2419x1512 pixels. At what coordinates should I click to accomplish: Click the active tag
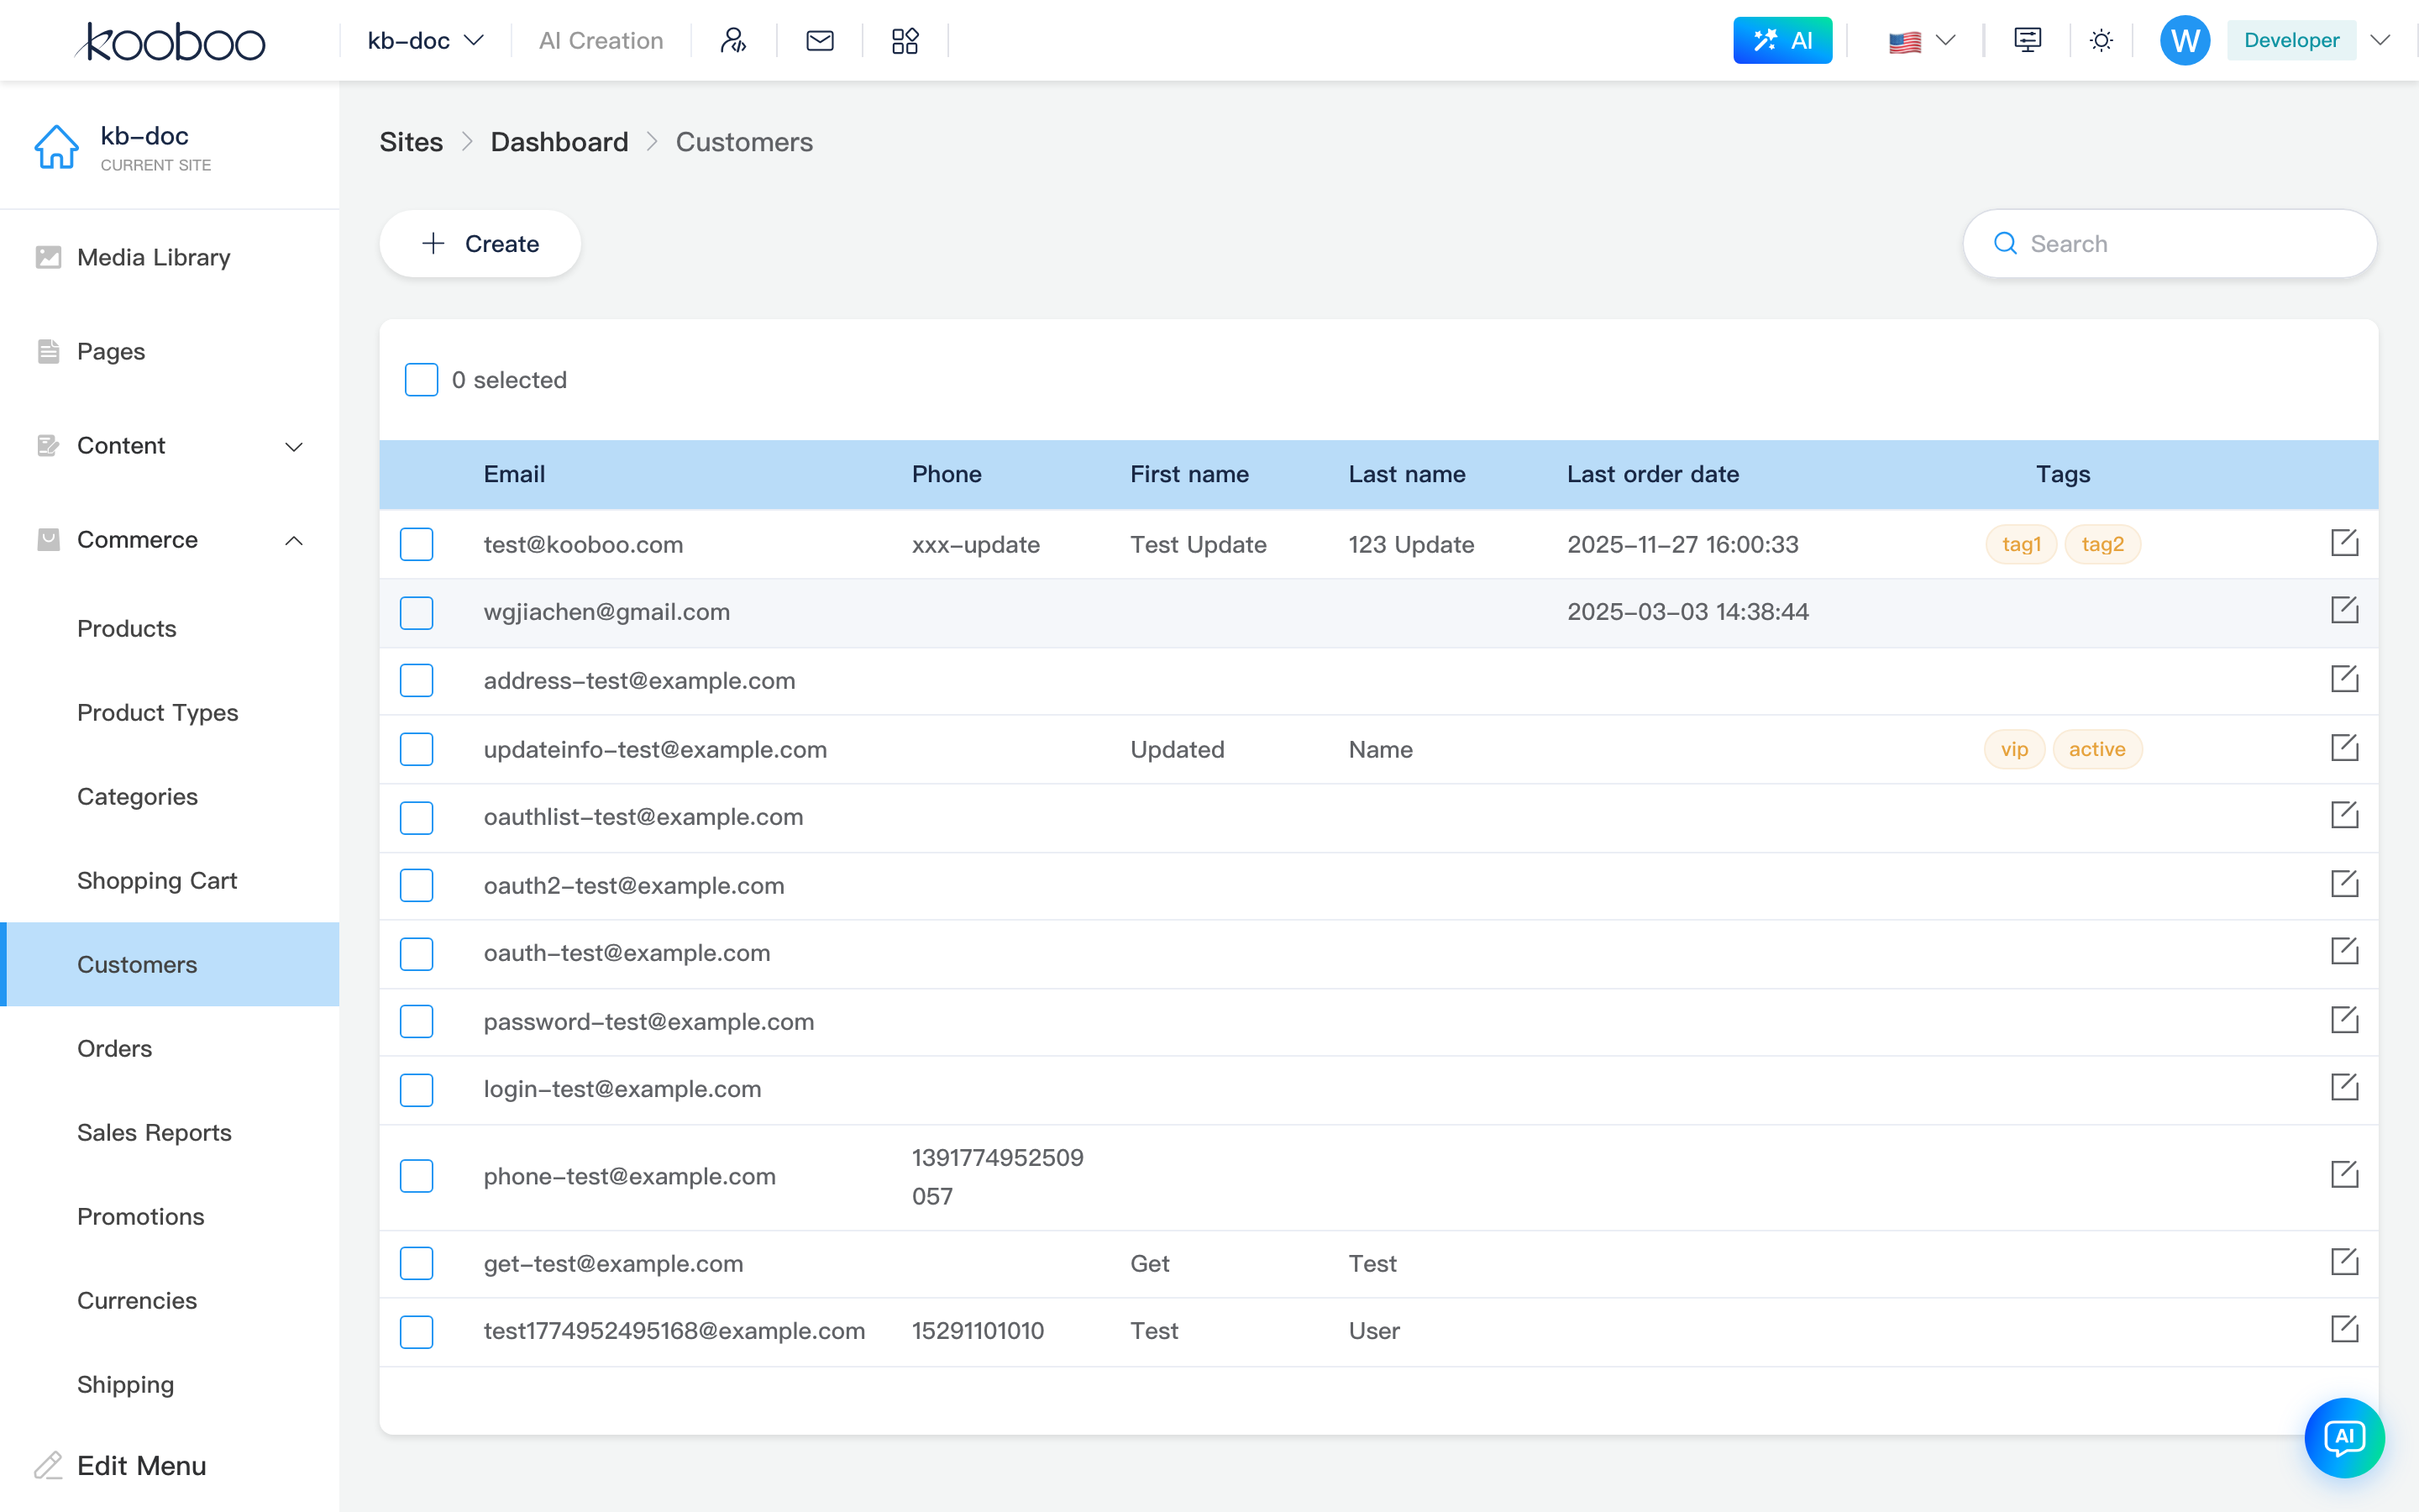[2097, 749]
